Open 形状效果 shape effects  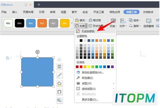tap(96, 26)
